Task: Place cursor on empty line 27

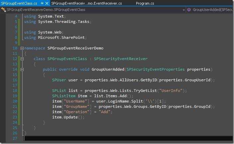Action: [128, 138]
